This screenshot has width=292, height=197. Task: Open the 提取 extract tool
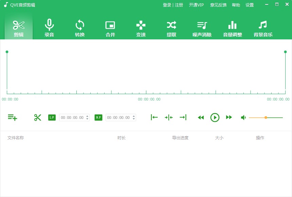[x=171, y=28]
